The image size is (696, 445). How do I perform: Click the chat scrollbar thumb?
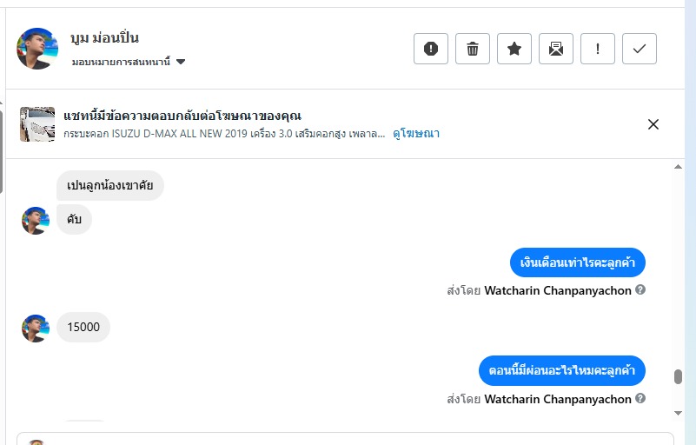(x=678, y=377)
